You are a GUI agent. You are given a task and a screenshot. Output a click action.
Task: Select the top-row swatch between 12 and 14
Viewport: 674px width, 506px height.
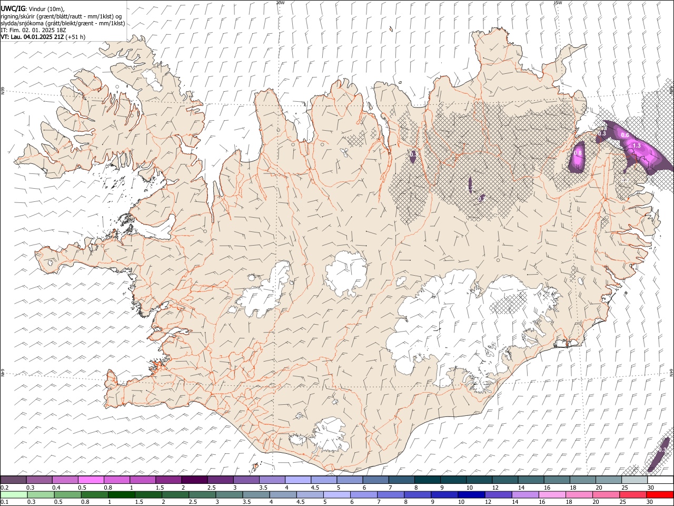pos(505,480)
